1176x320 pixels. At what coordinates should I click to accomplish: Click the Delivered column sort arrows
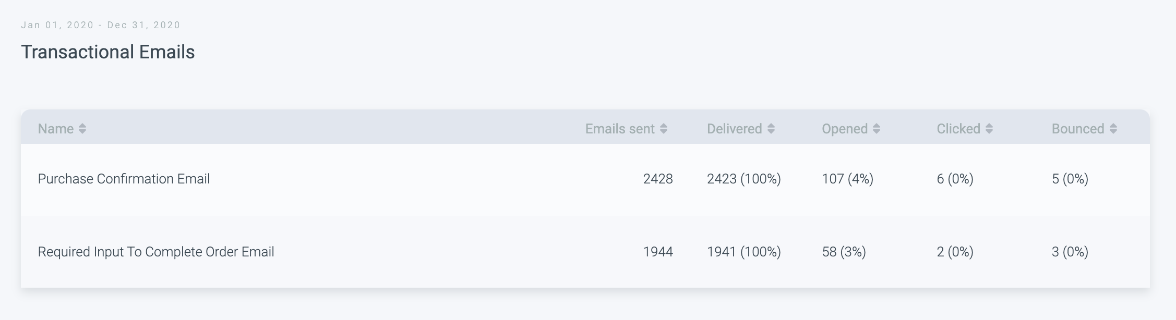click(771, 129)
